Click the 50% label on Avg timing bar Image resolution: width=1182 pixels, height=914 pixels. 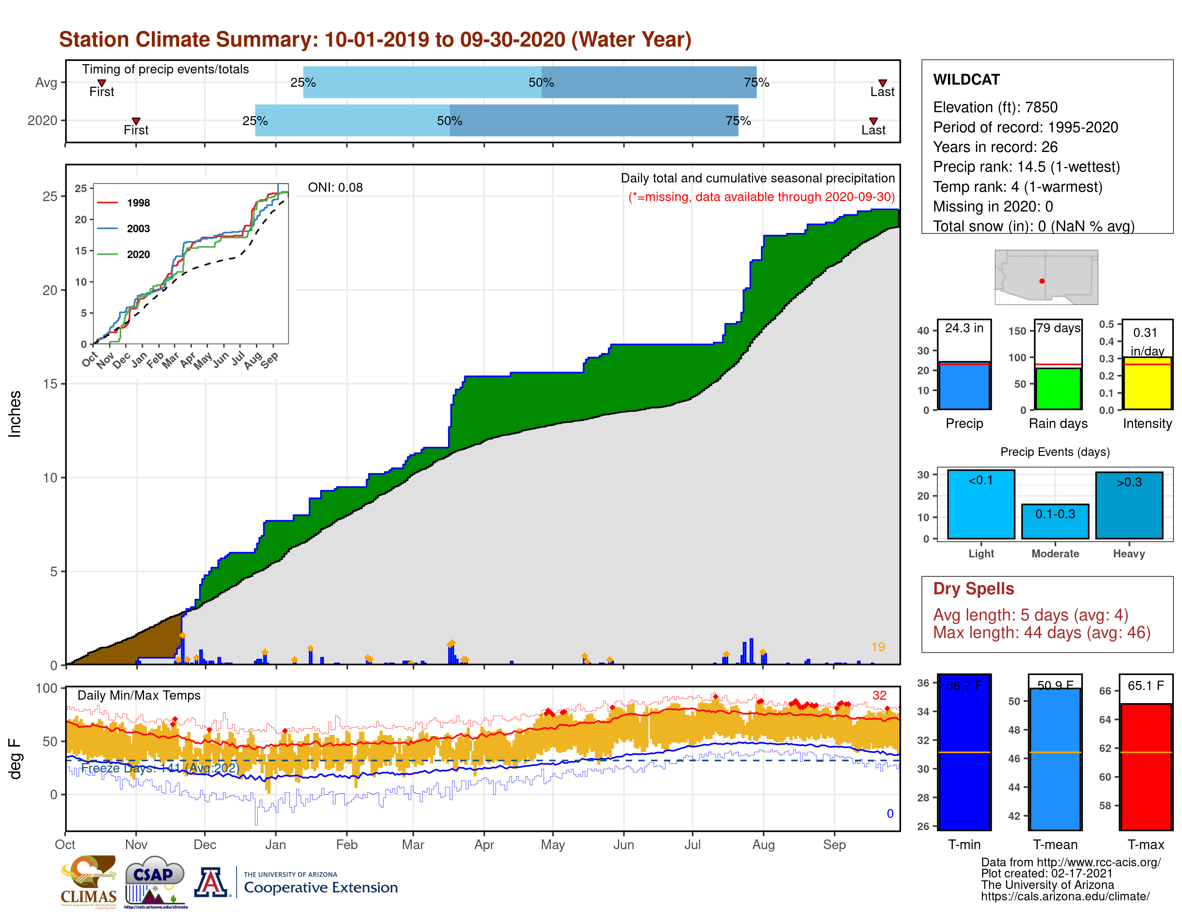point(541,82)
